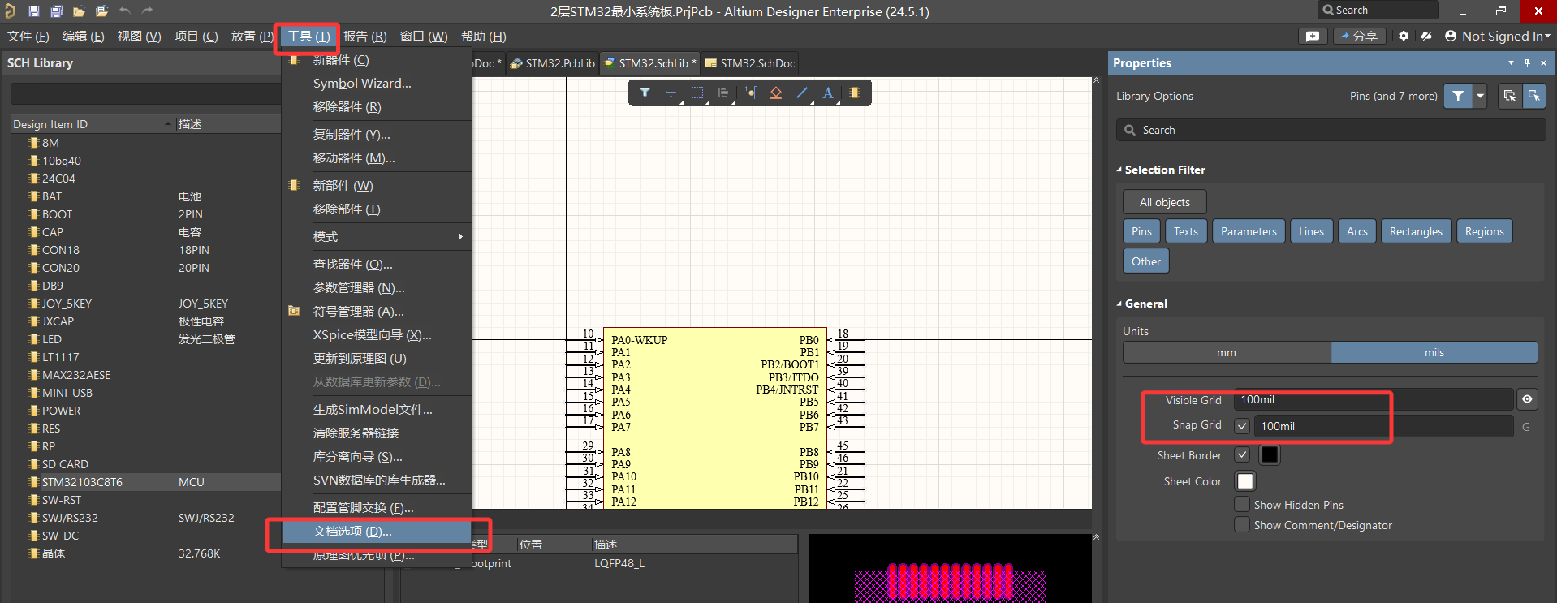Click the single-object cursor selection icon
Screen dimensions: 1557x603
click(x=1533, y=96)
